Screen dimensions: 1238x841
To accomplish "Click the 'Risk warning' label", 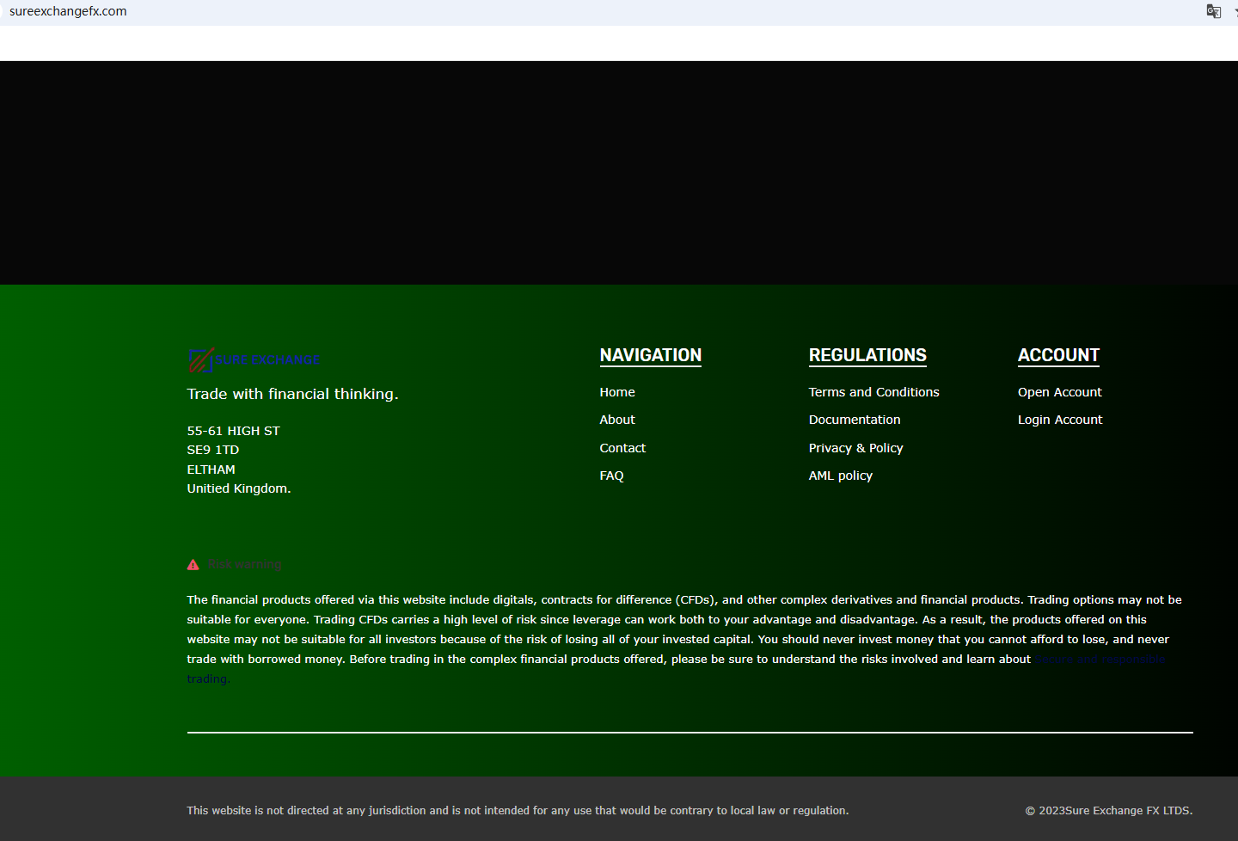I will point(245,565).
